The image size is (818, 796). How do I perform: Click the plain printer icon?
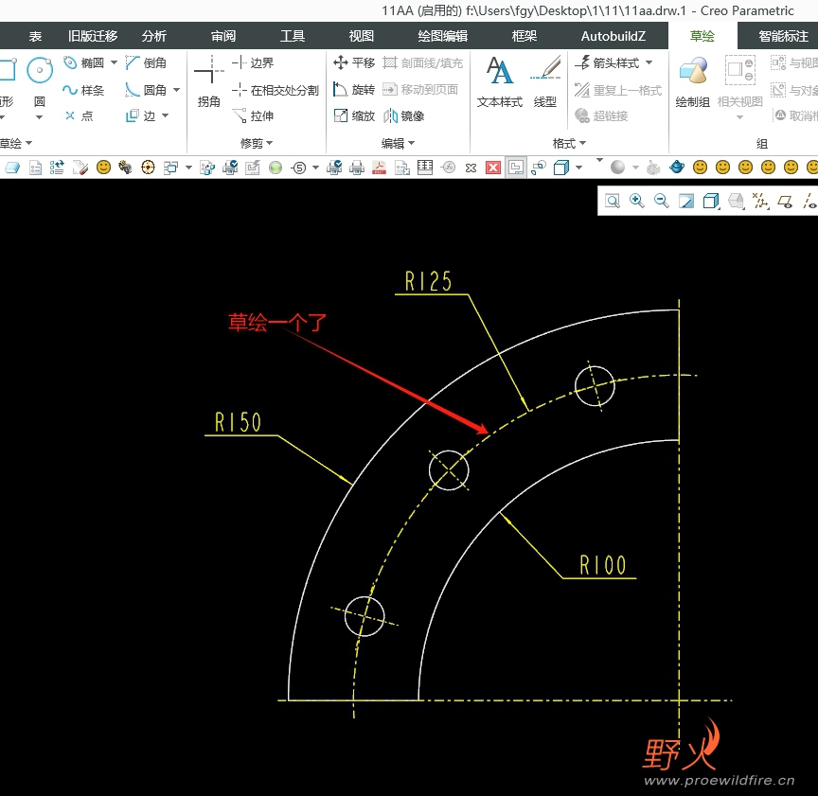coord(357,168)
